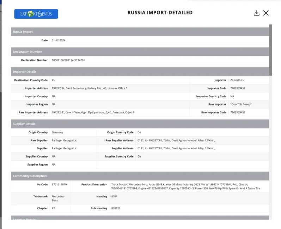Screen dimensions: 281x229
Task: Click the Commodity Description section header
Action: coord(140,176)
